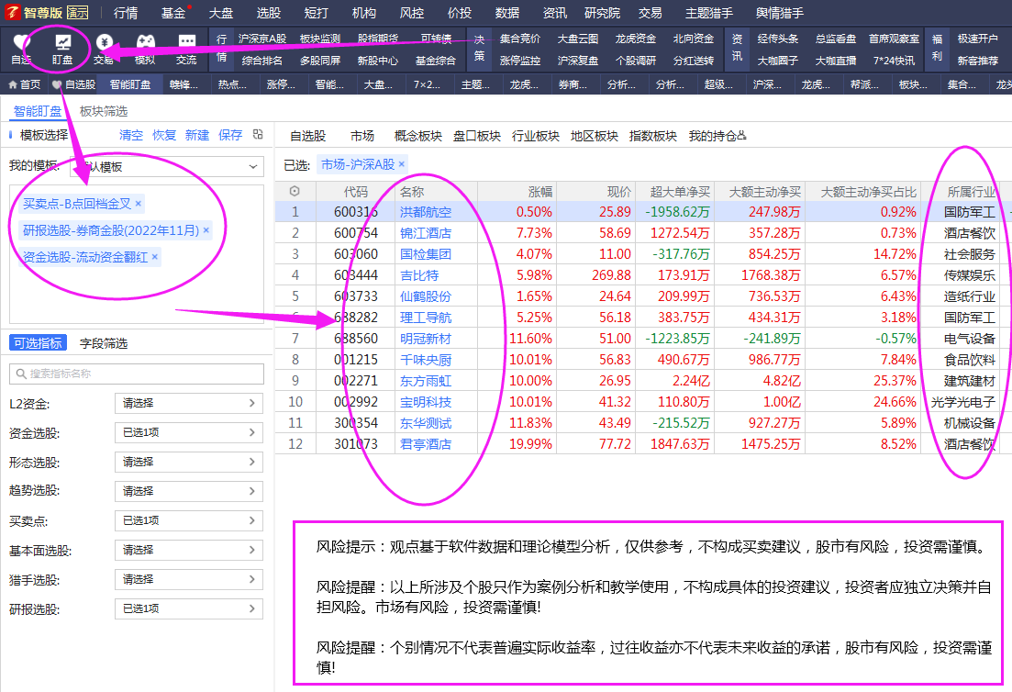This screenshot has height=692, width=1012.
Task: Click 恢复 to restore template
Action: coord(164,135)
